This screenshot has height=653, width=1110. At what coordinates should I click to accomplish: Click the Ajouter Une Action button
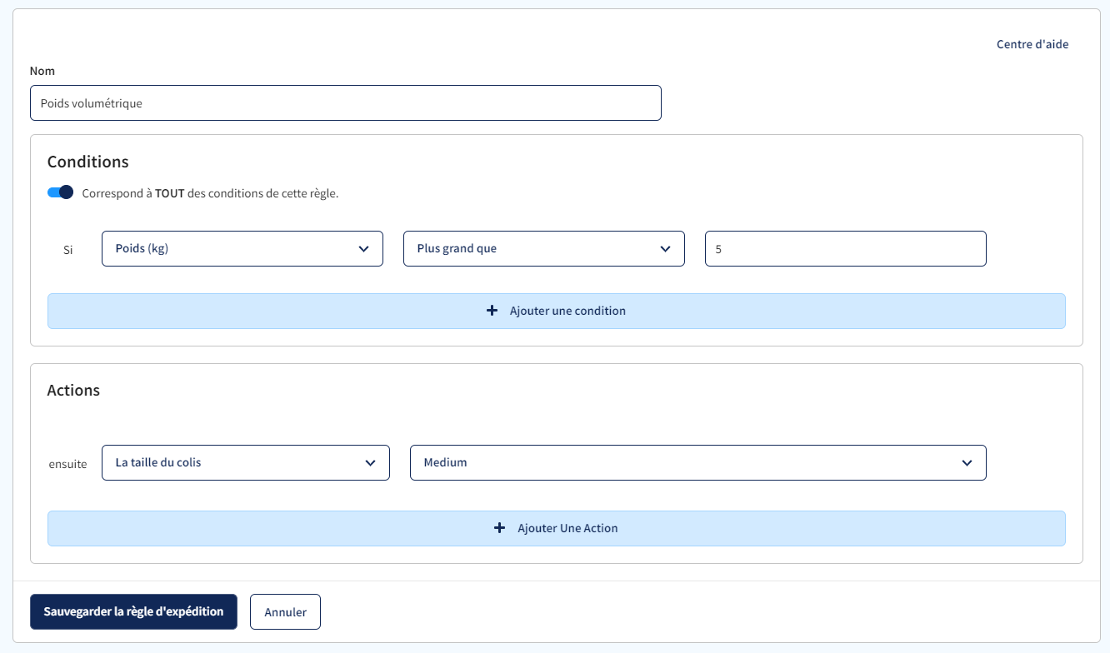(x=557, y=528)
